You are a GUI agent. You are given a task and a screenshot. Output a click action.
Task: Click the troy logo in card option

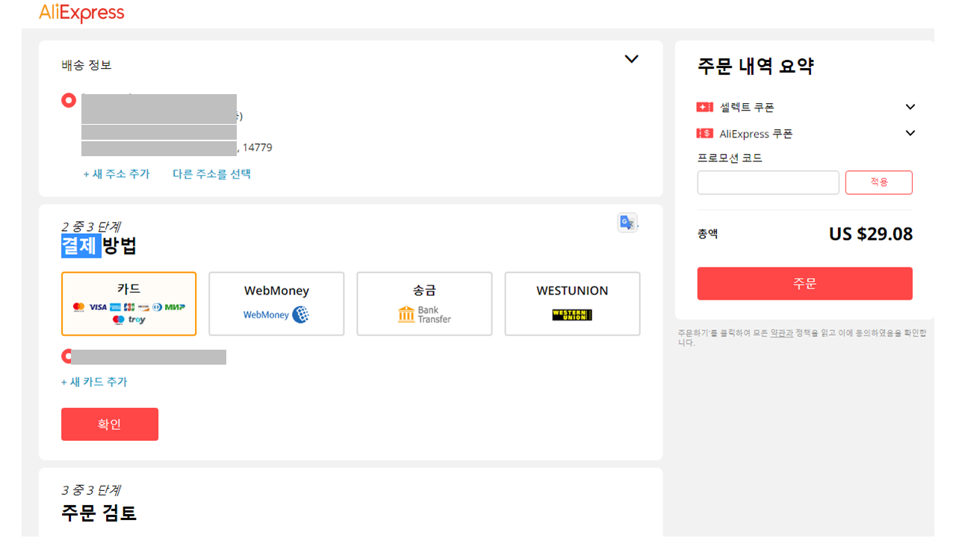point(137,320)
